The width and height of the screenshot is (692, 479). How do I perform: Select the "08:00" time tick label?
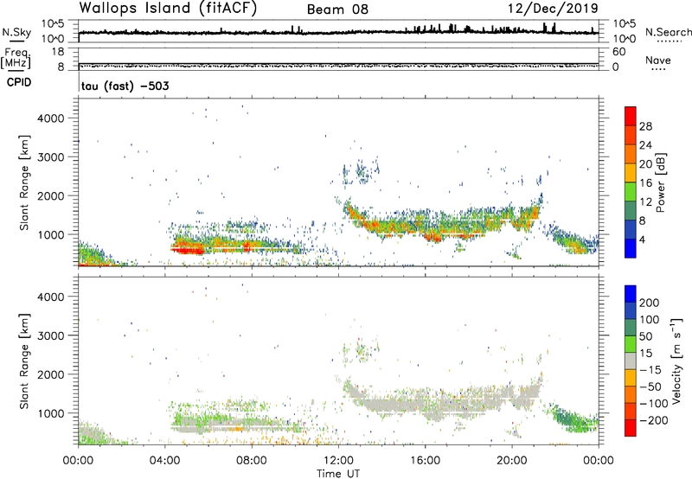click(252, 461)
